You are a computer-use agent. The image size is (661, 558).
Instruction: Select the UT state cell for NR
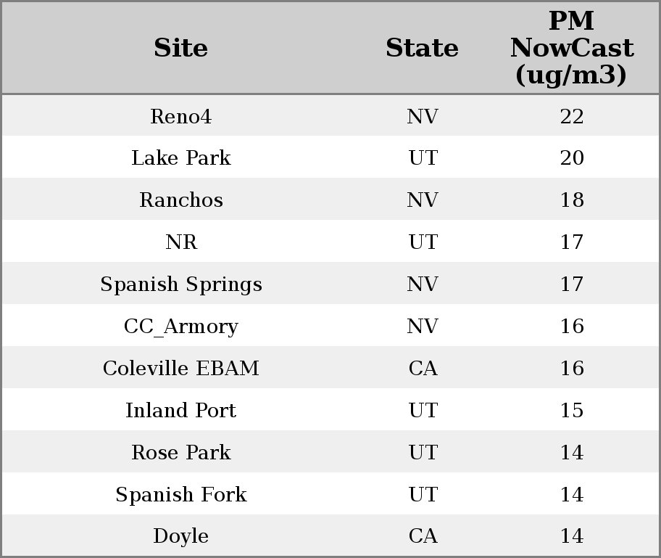(x=423, y=242)
